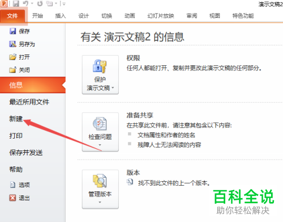283x222 pixels.
Task: Click the 关闭 folder icon in the sidebar
Action: (12, 70)
